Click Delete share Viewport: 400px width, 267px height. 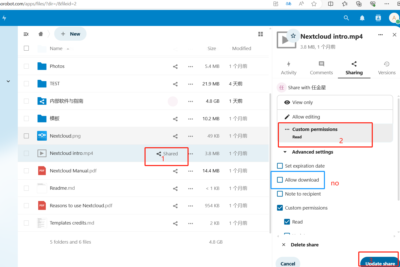300,245
